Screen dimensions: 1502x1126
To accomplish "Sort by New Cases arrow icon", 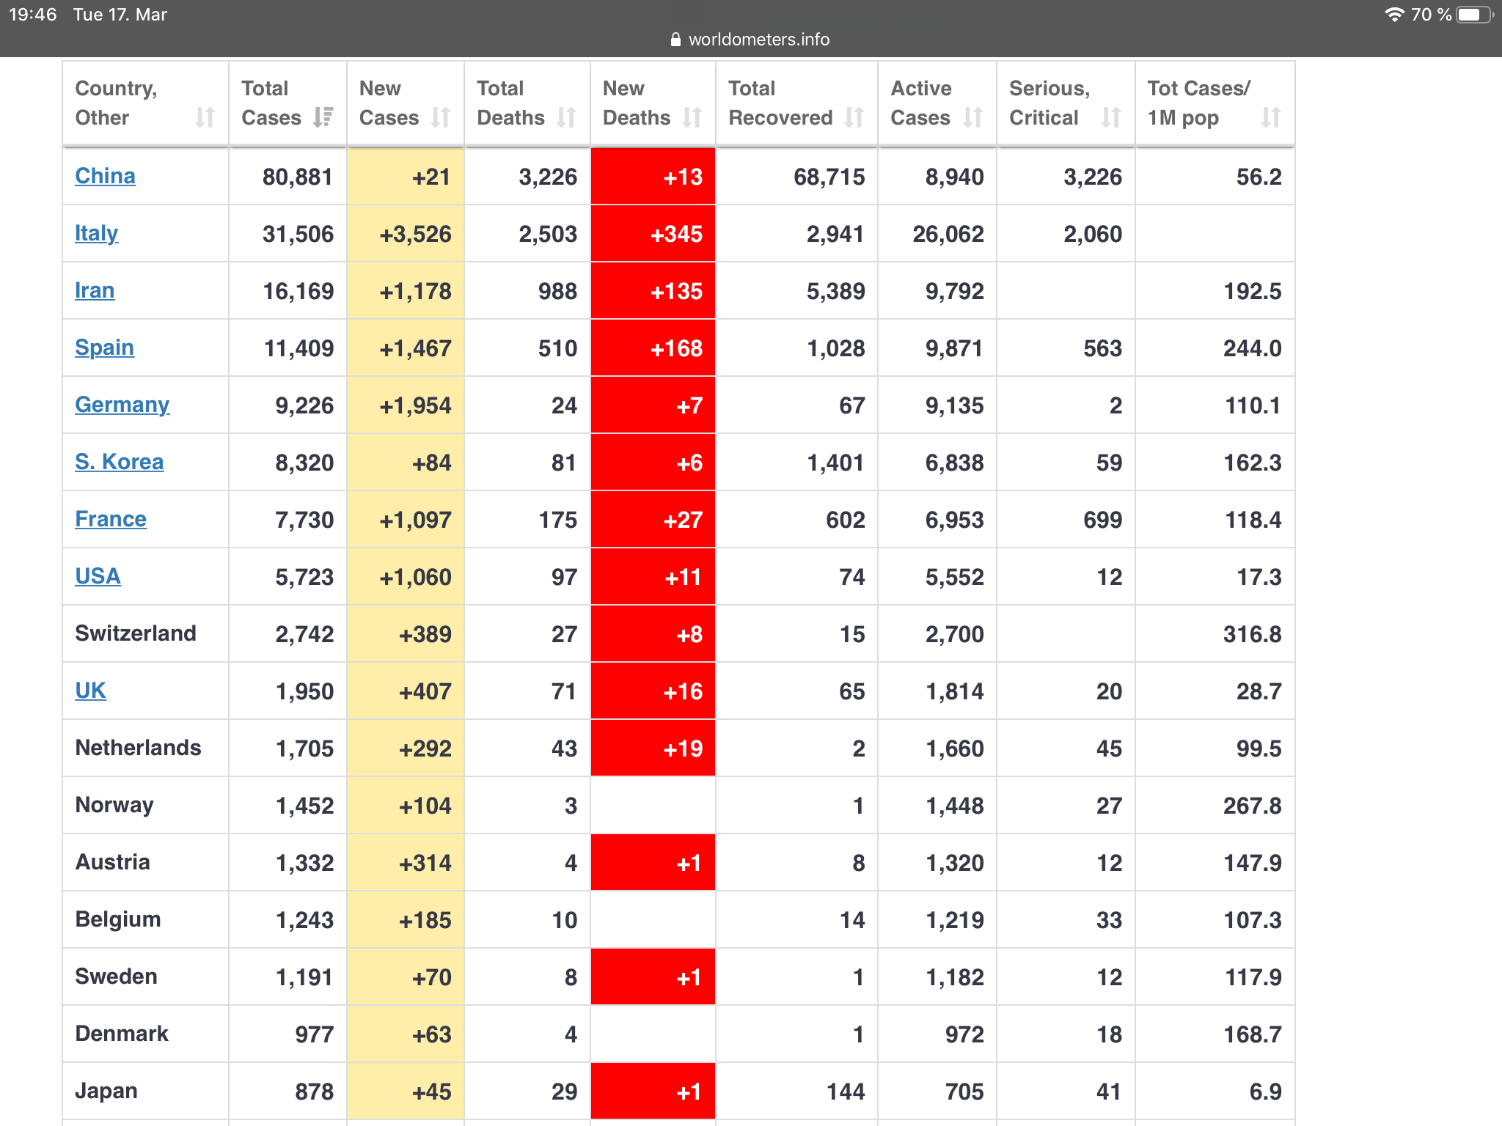I will [441, 117].
